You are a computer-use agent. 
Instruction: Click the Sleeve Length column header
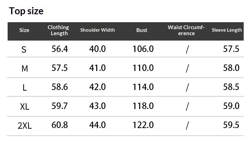tap(227, 30)
